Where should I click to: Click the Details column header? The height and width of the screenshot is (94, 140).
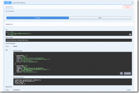coord(15,46)
